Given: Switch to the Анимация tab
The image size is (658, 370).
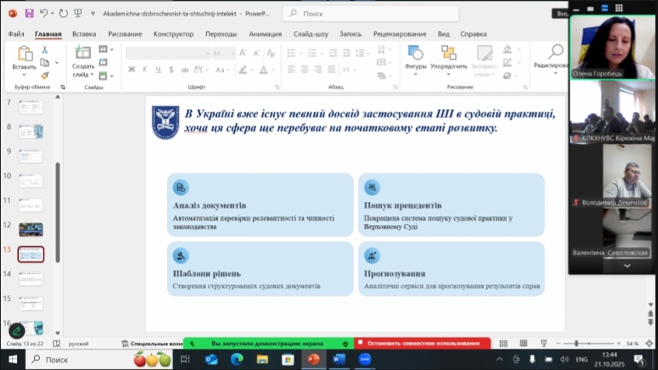Looking at the screenshot, I should [265, 34].
